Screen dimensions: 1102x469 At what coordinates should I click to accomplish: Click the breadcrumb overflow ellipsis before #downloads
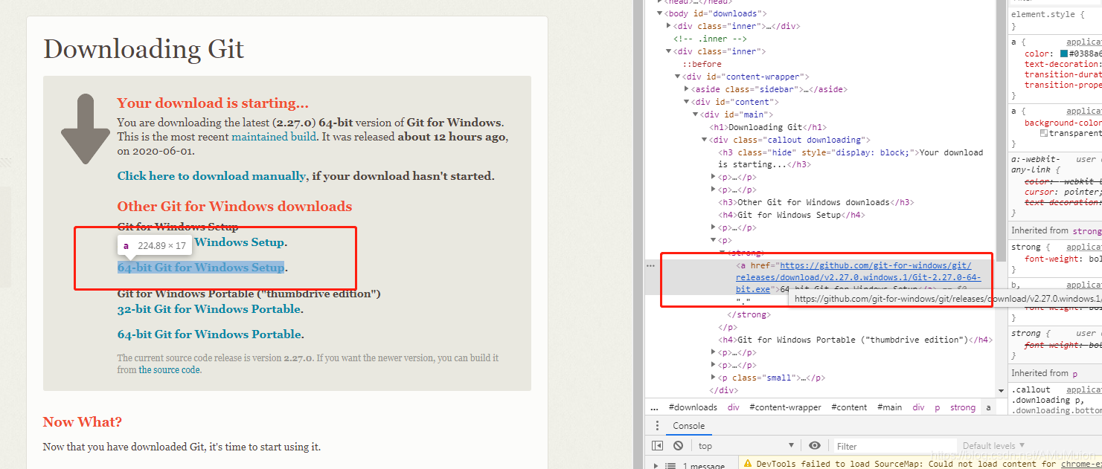pos(655,407)
